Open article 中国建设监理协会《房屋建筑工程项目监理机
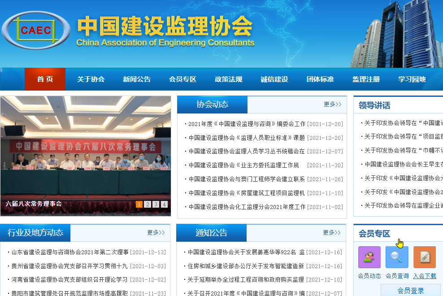The height and width of the screenshot is (296, 443). pos(247,193)
